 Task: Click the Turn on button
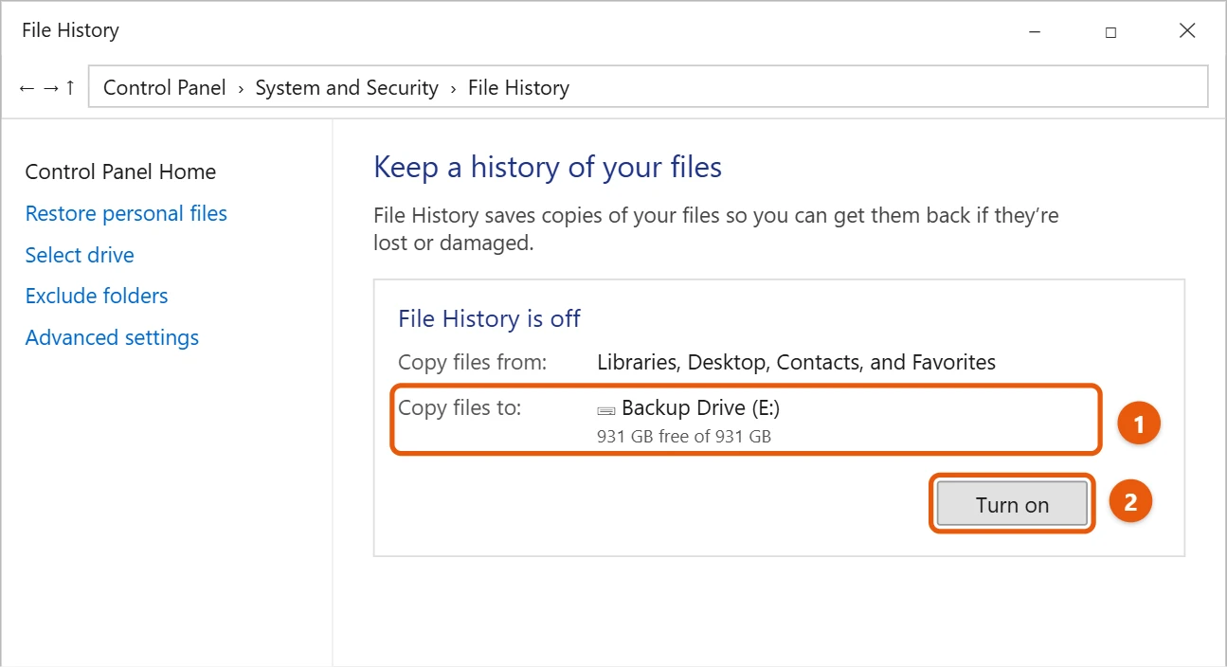tap(1012, 504)
